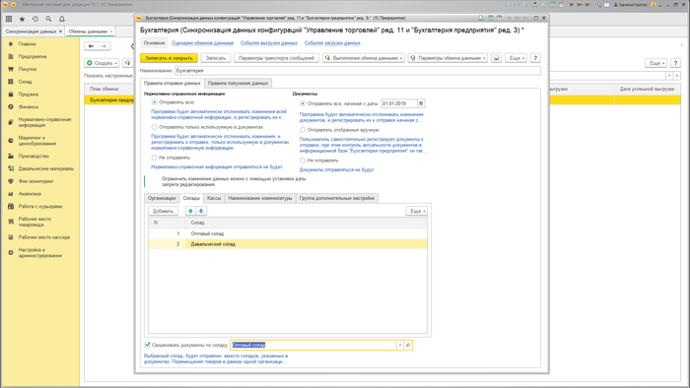Click the 'Записать' button

coord(216,58)
